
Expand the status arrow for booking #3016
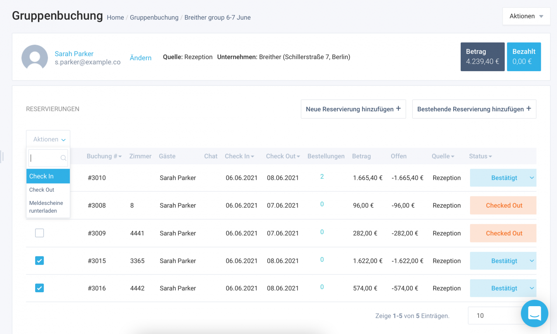click(x=532, y=288)
